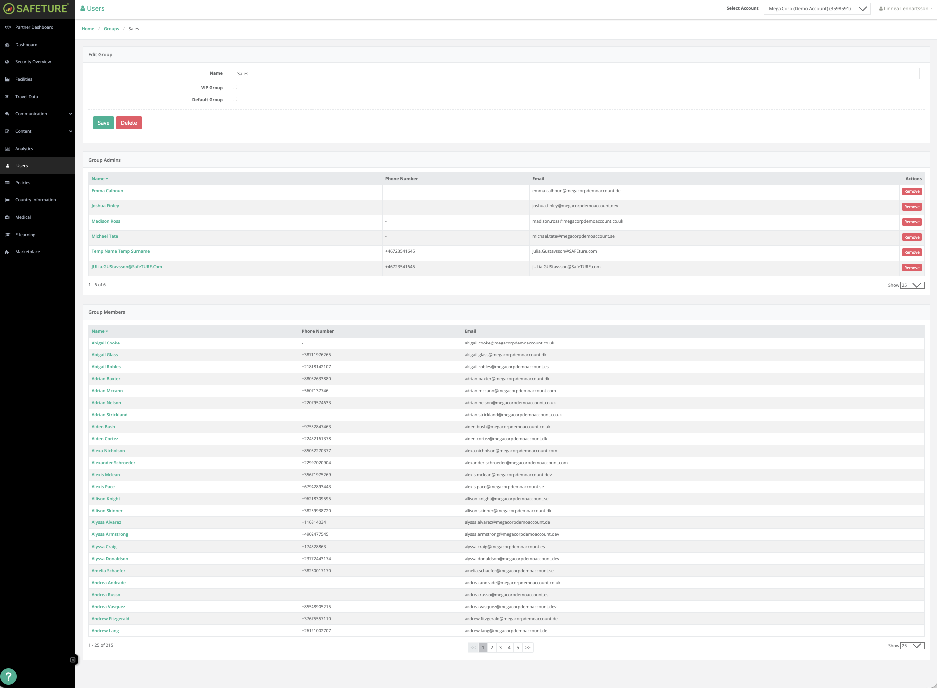Collapse the sidebar using the toggle icon
The width and height of the screenshot is (937, 688).
tap(73, 660)
